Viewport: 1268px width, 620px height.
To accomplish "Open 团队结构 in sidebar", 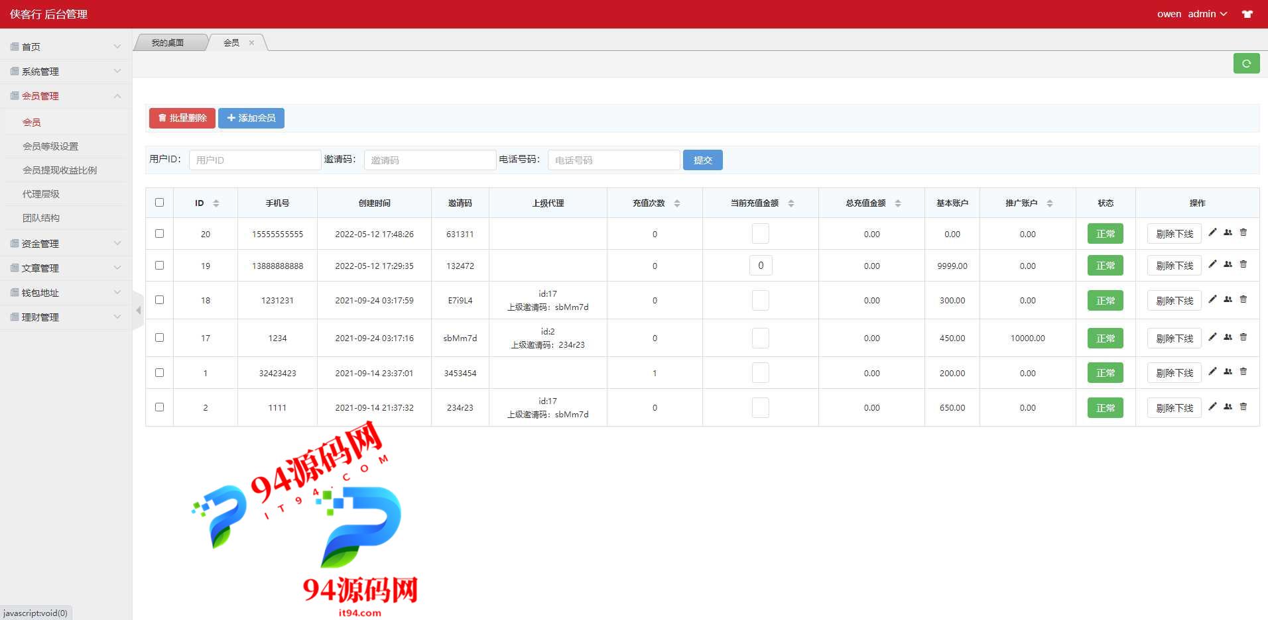I will click(41, 218).
